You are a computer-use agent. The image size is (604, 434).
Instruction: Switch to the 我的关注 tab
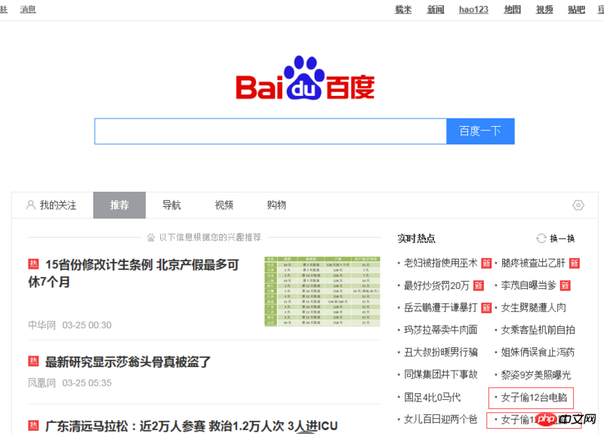[x=52, y=205]
